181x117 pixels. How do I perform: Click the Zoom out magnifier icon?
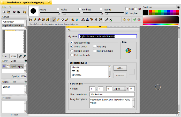[x=25, y=56]
